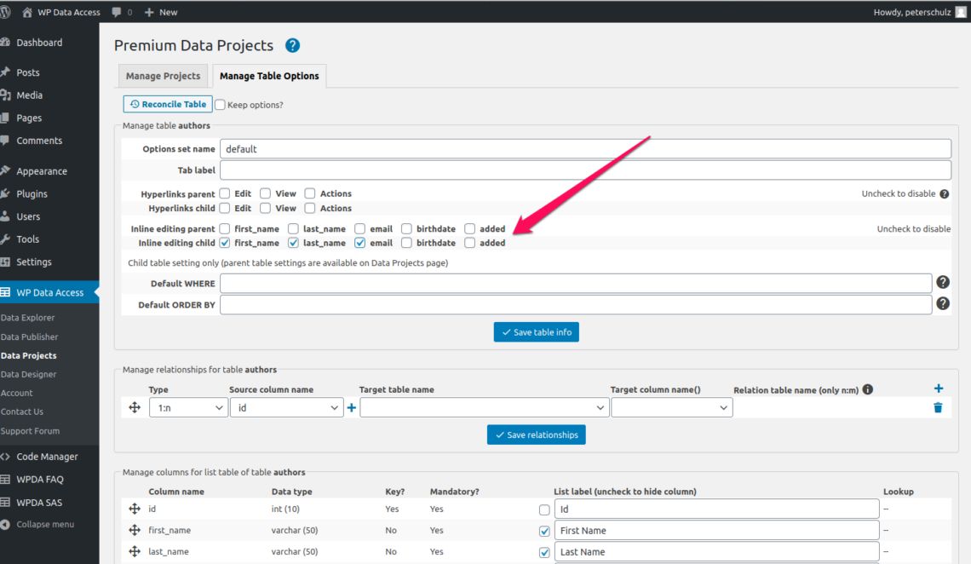971x564 pixels.
Task: Select the Manage Table Options tab
Action: coord(269,76)
